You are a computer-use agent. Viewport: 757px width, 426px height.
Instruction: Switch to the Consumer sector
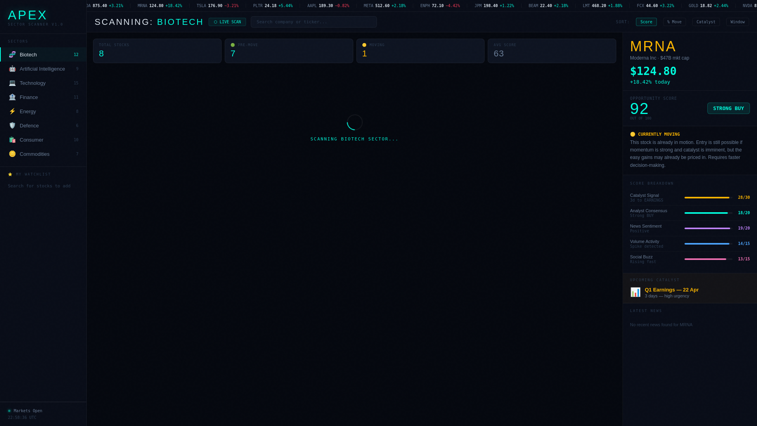point(43,140)
